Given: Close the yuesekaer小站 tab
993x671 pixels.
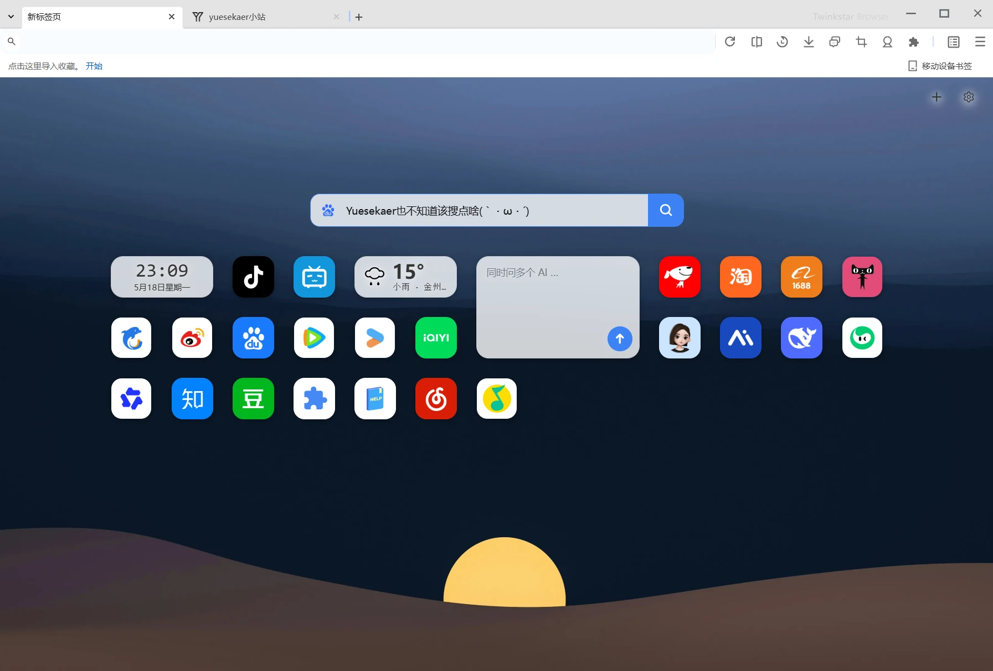Looking at the screenshot, I should tap(336, 17).
